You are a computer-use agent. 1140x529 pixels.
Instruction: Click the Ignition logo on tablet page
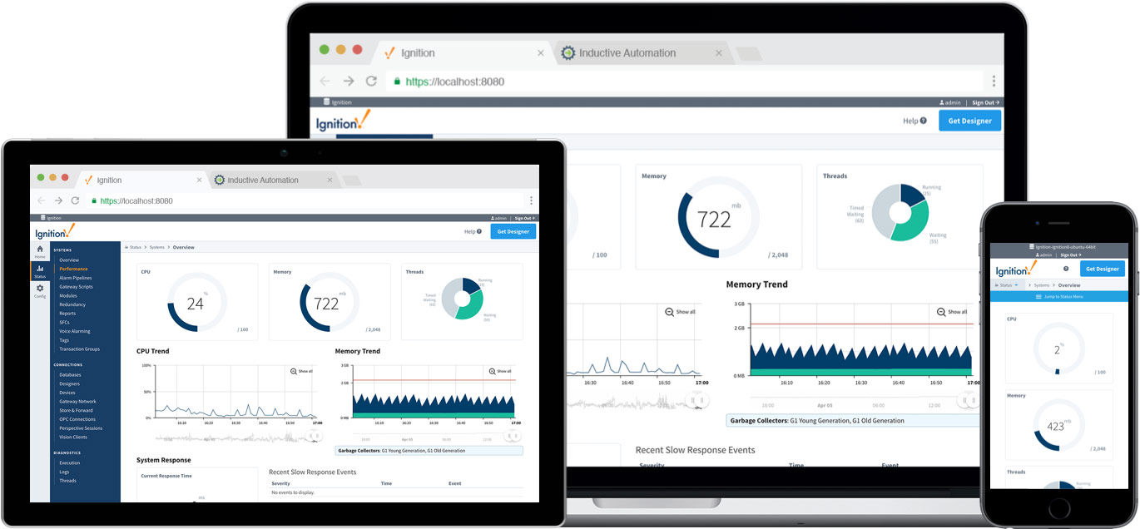(55, 231)
